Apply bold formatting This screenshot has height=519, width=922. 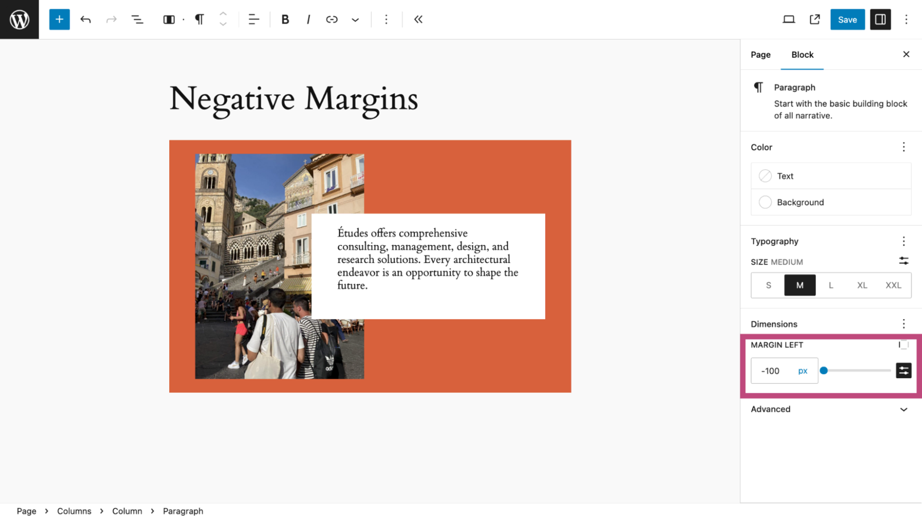285,19
